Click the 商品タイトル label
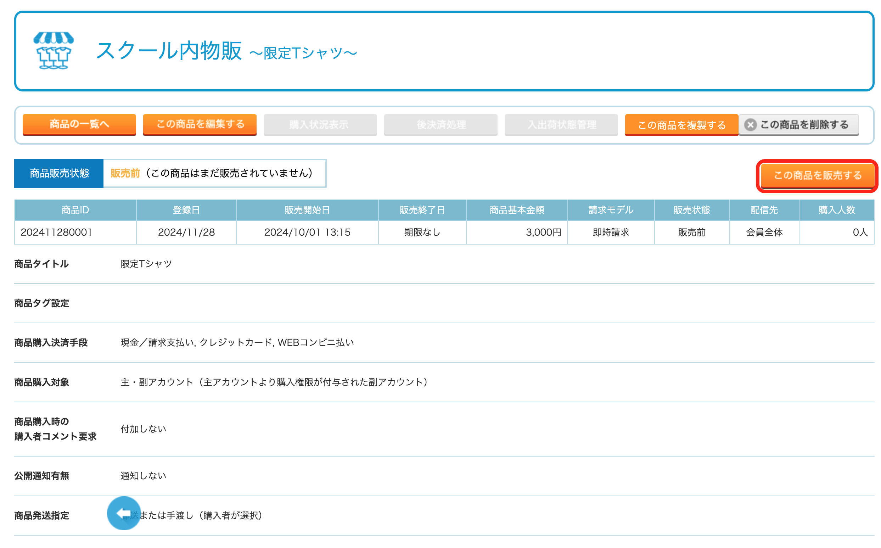 pos(41,264)
